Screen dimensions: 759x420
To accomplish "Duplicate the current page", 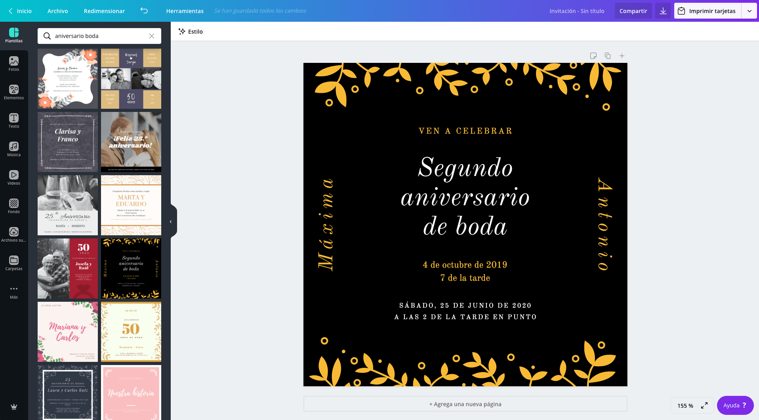I will coord(608,56).
